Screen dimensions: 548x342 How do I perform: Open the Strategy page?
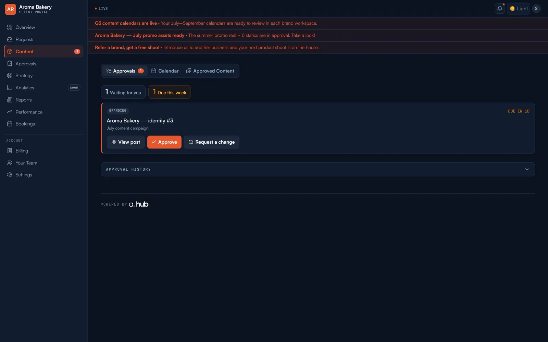43,76
